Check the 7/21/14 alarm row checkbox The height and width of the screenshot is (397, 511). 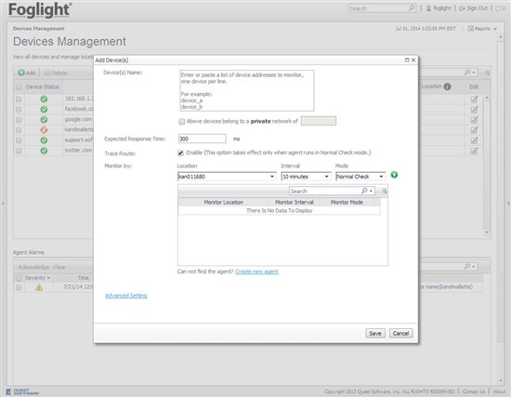(19, 287)
